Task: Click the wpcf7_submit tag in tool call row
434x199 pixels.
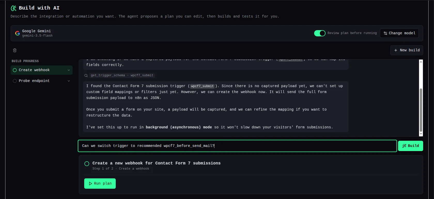Action: coord(142,76)
